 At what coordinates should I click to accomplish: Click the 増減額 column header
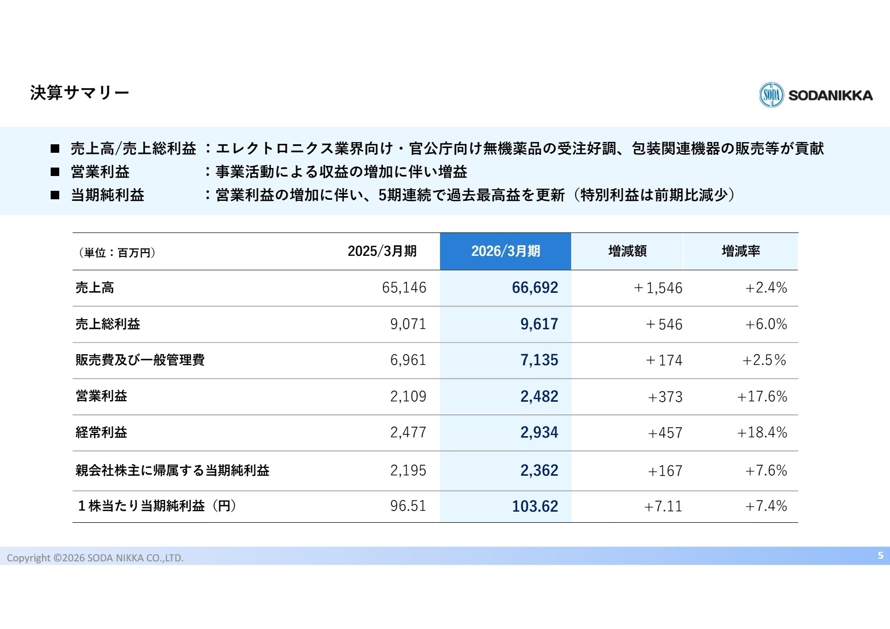coord(627,251)
